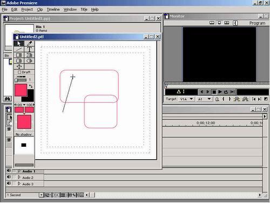Adjust the line width slider
The image size is (270, 203).
21,80
